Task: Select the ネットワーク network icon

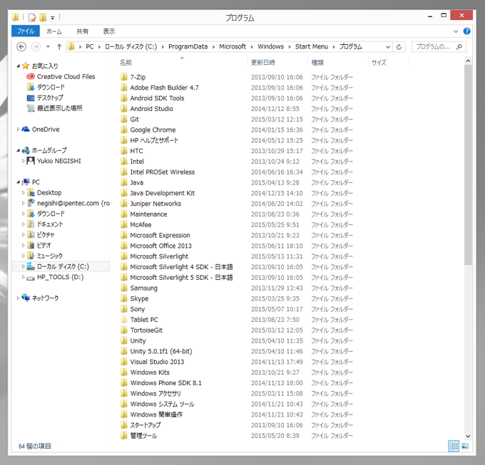Action: (x=26, y=298)
